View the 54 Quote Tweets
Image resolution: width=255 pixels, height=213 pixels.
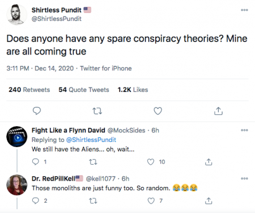[84, 90]
